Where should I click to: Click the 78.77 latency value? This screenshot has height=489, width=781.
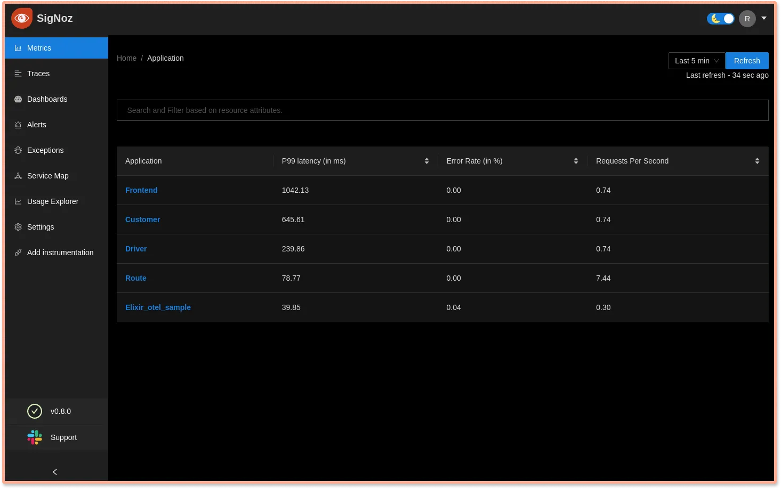tap(291, 278)
